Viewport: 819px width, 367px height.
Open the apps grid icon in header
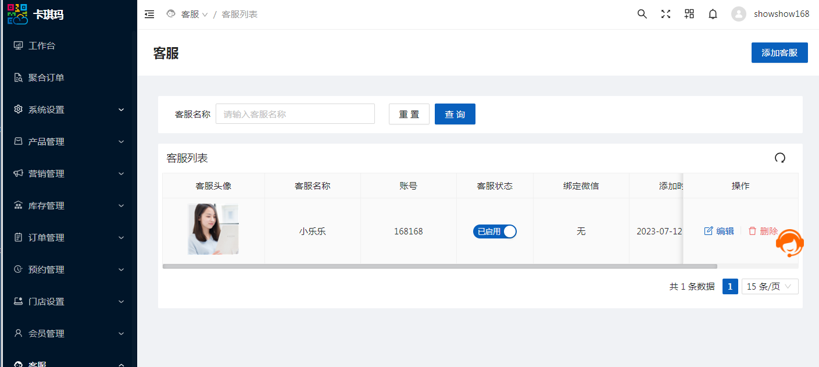[x=689, y=15]
